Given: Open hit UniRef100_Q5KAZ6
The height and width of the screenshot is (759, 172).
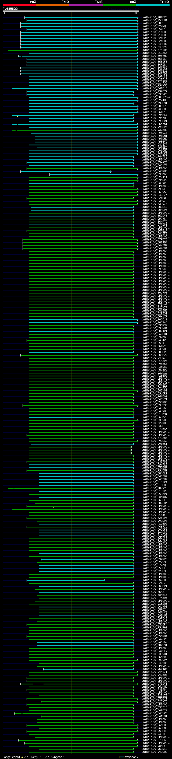Looking at the screenshot, I should pos(154,162).
